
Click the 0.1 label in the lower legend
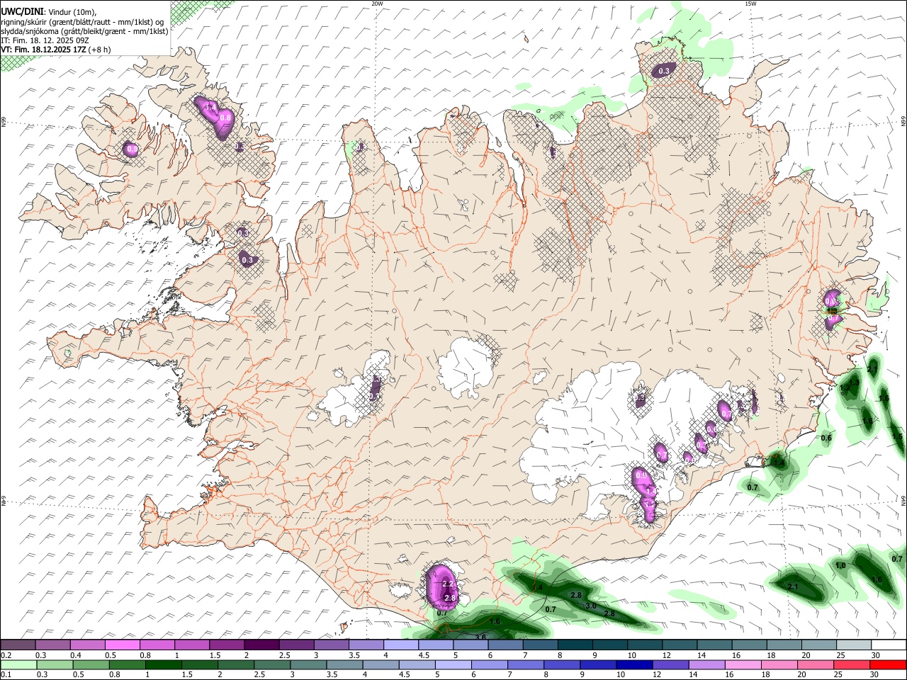click(x=6, y=675)
